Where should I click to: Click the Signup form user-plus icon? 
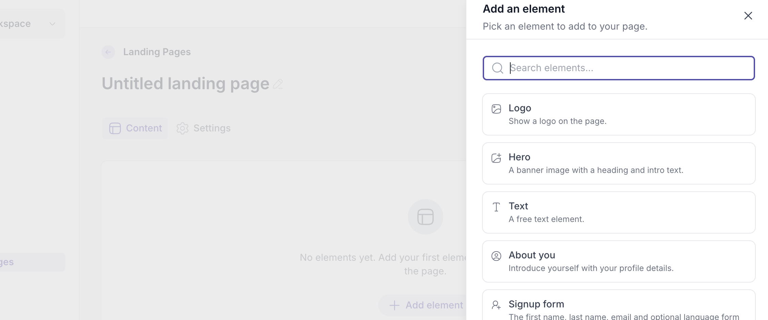[496, 305]
